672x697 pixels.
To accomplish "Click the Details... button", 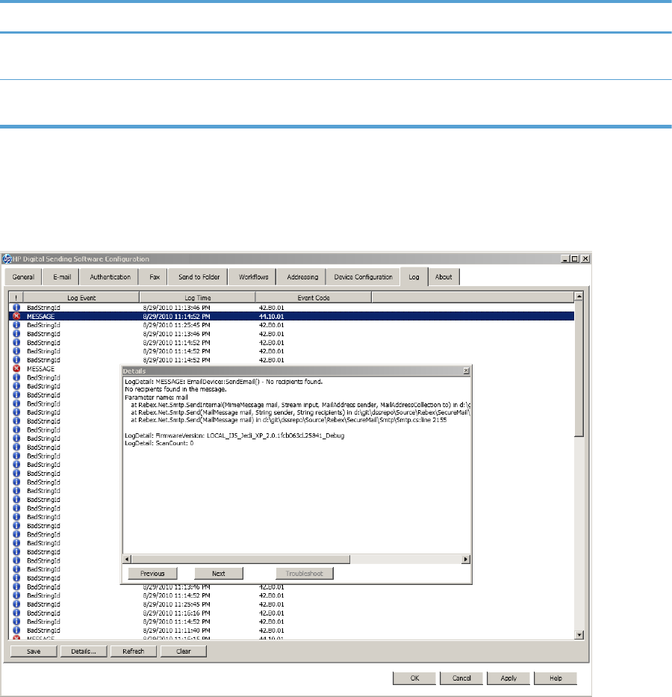I will coord(84,651).
